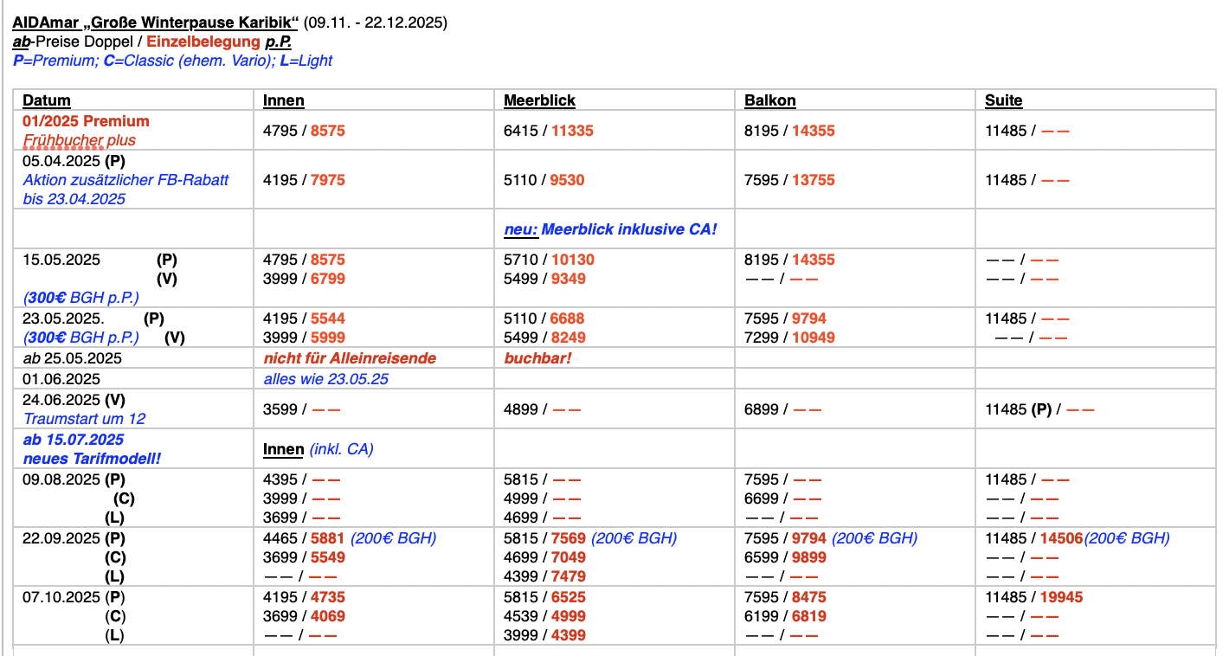1229x656 pixels.
Task: Select the date "07.10.2025 (P)"
Action: click(74, 597)
